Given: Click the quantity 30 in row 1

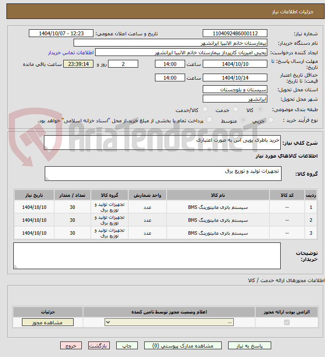Looking at the screenshot, I should 72,208.
